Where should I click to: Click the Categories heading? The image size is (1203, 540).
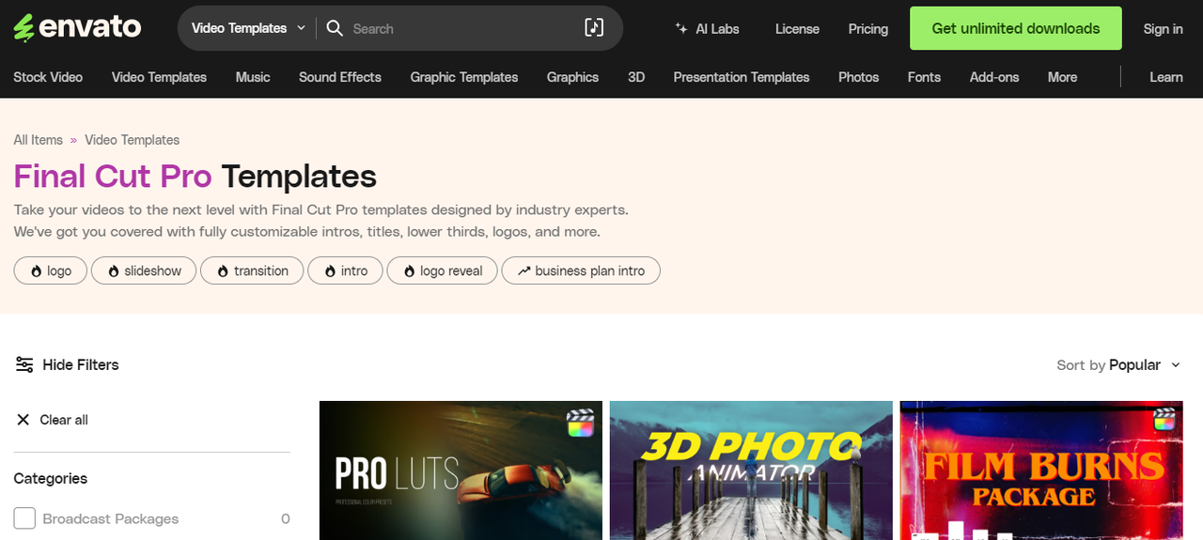click(51, 478)
